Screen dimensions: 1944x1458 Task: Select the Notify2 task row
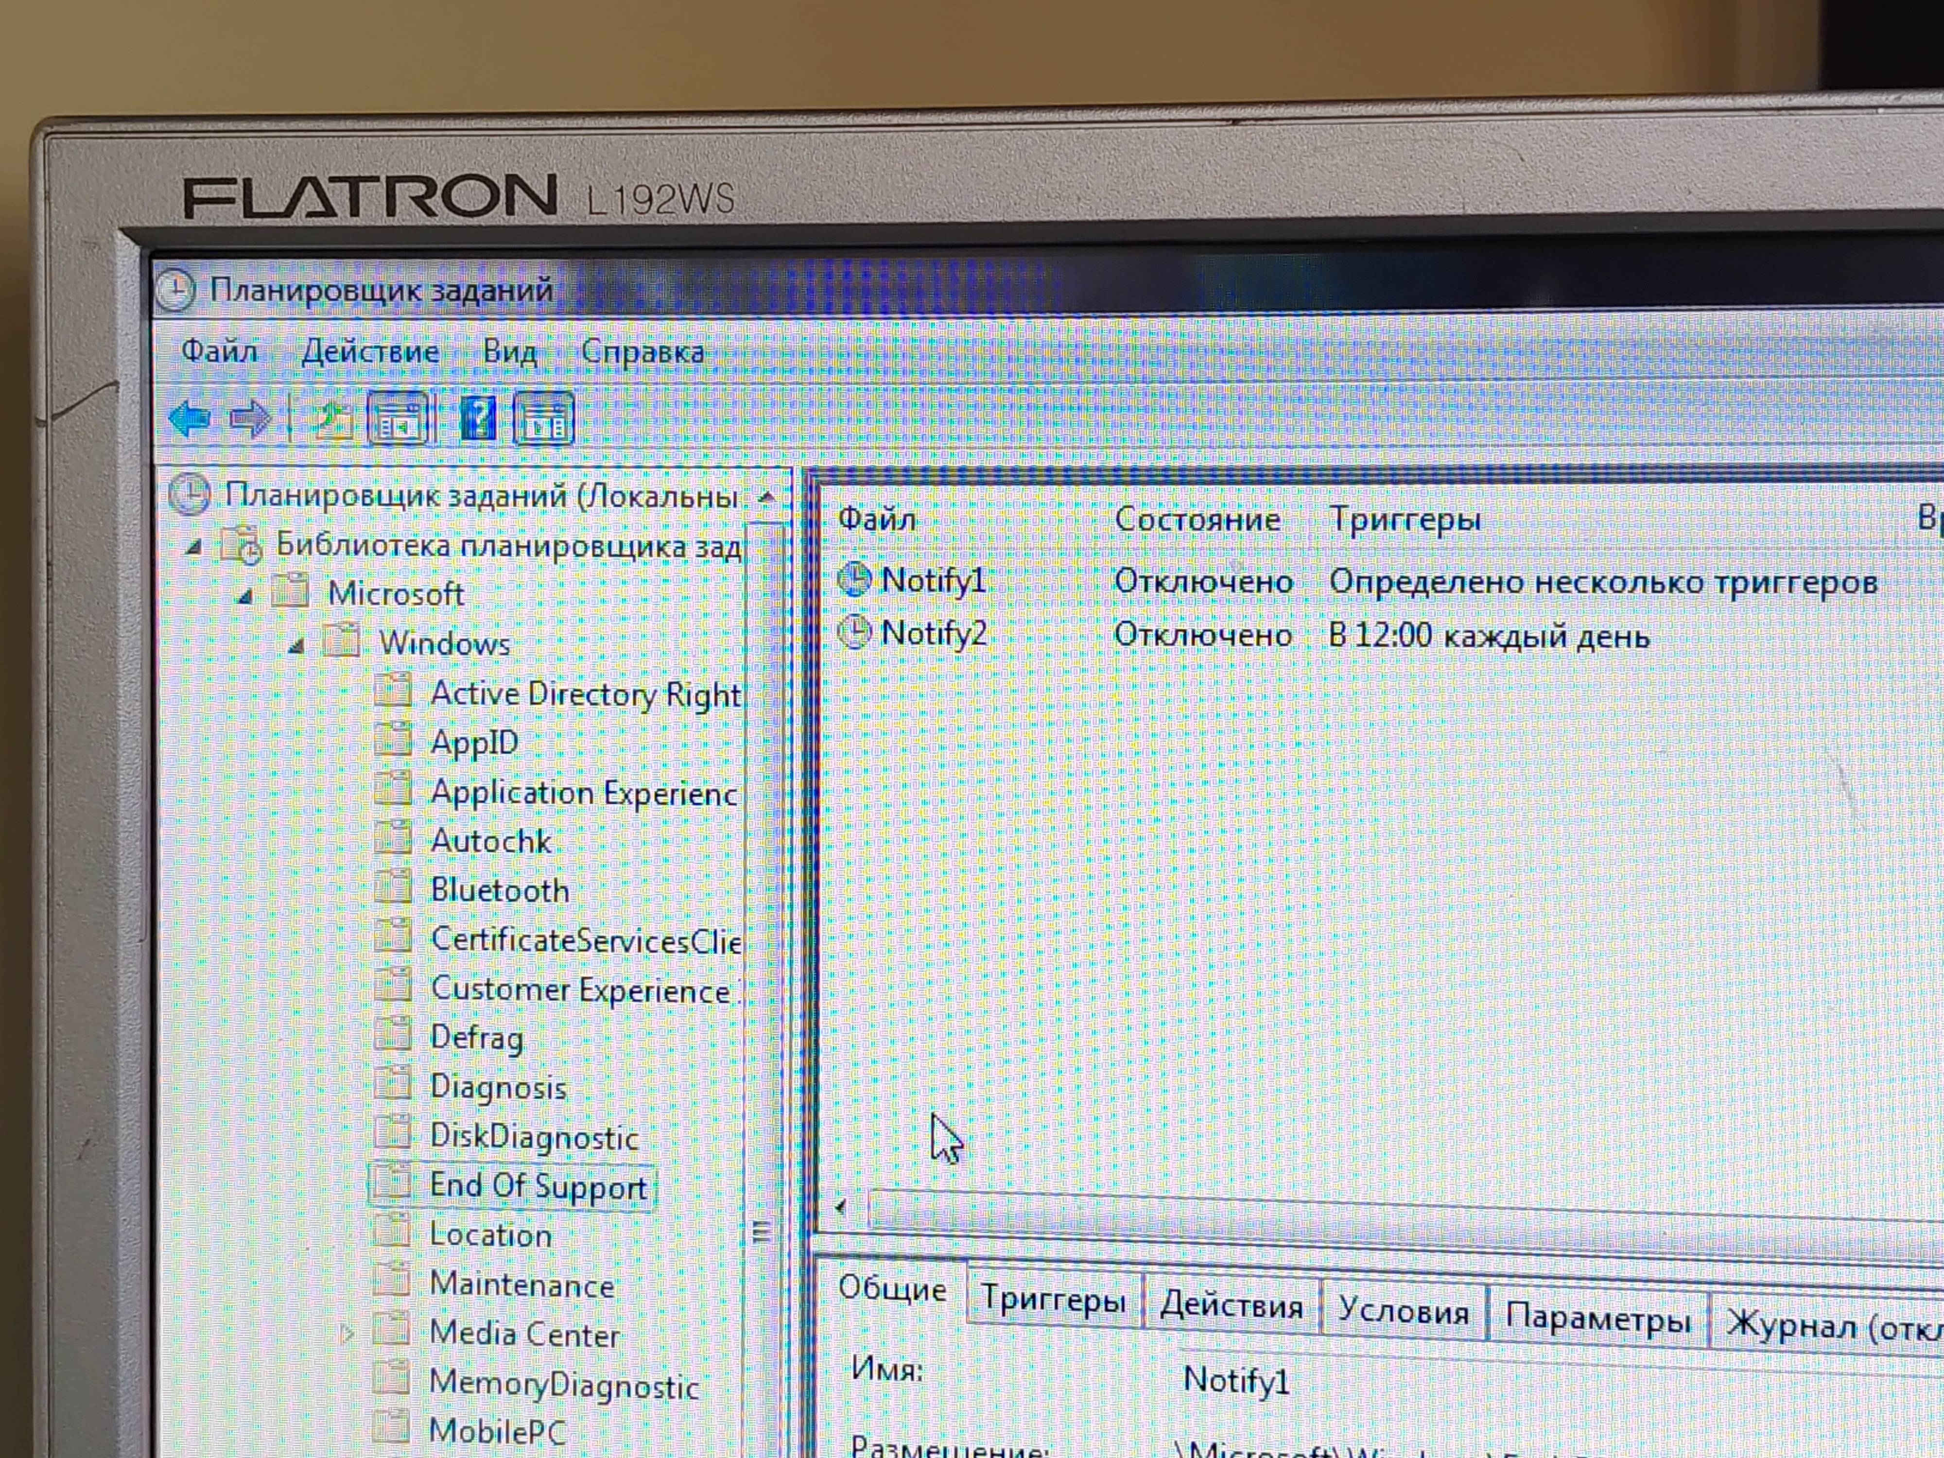tap(933, 634)
